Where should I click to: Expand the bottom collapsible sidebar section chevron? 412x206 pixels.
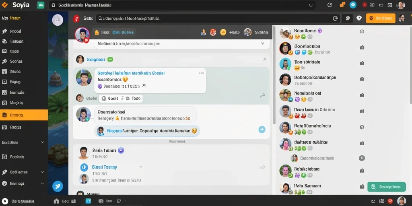pos(43,183)
